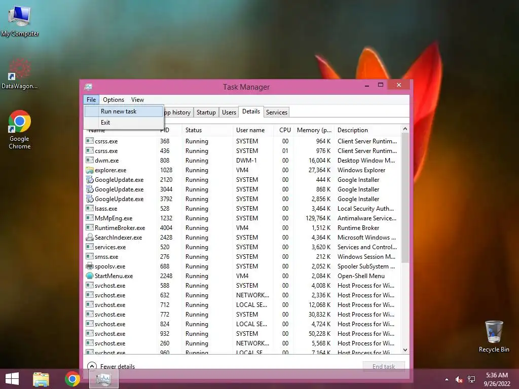Switch to the Users tab

pyautogui.click(x=229, y=112)
